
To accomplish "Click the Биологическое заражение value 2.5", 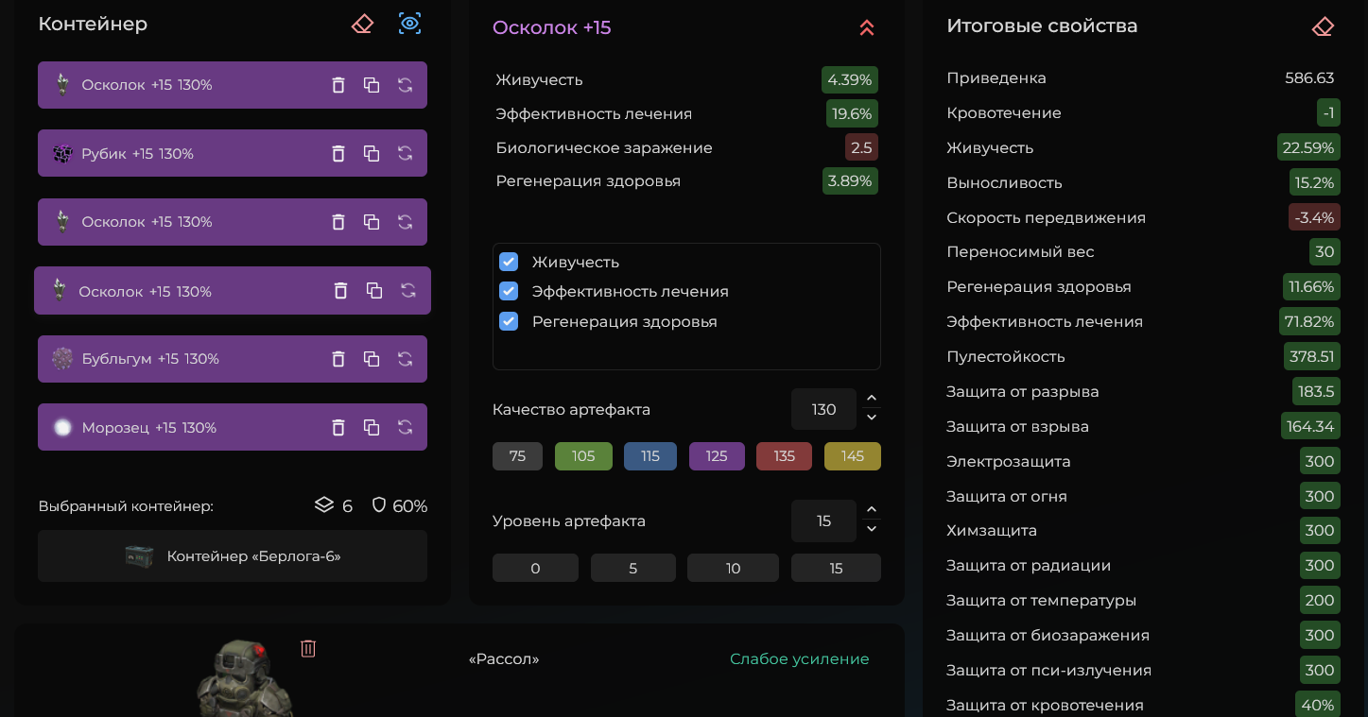I will tap(861, 148).
